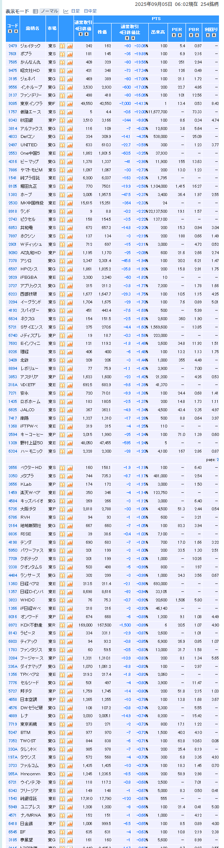
Task: Click 銘柄名 column header
Action: 32,28
